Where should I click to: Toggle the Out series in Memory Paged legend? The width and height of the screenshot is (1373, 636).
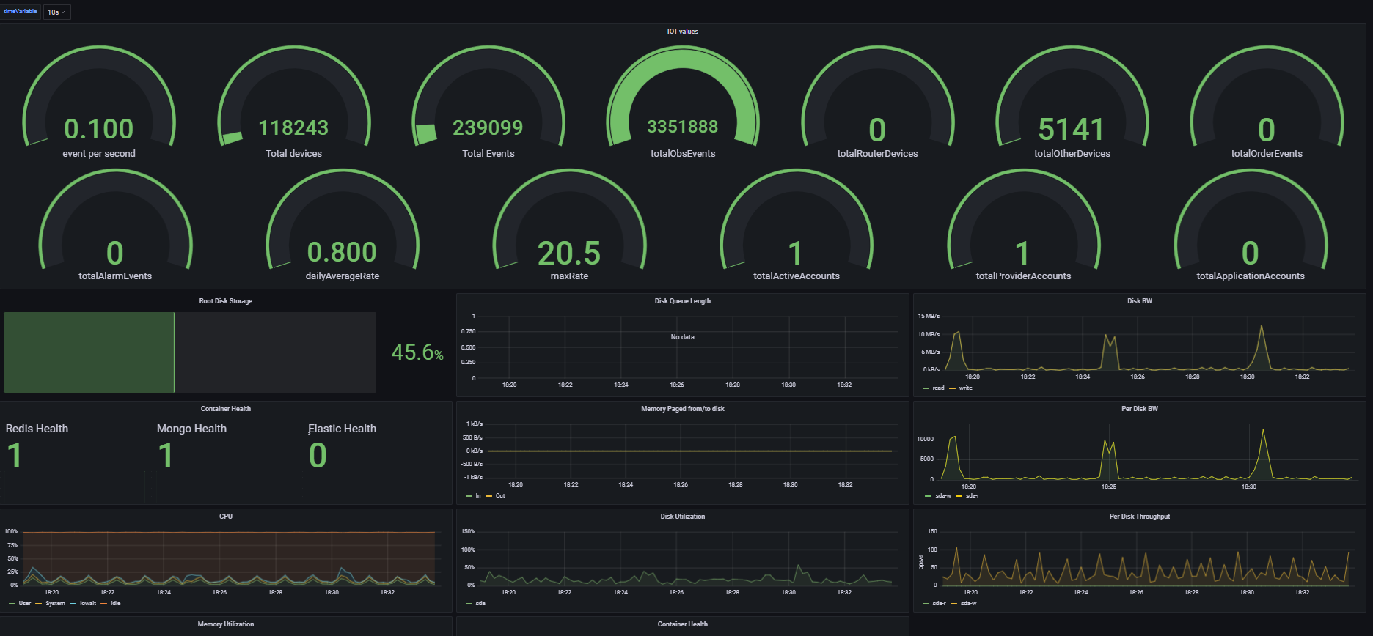pos(499,496)
